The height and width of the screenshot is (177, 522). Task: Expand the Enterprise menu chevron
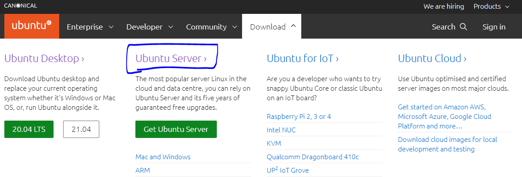tap(111, 27)
